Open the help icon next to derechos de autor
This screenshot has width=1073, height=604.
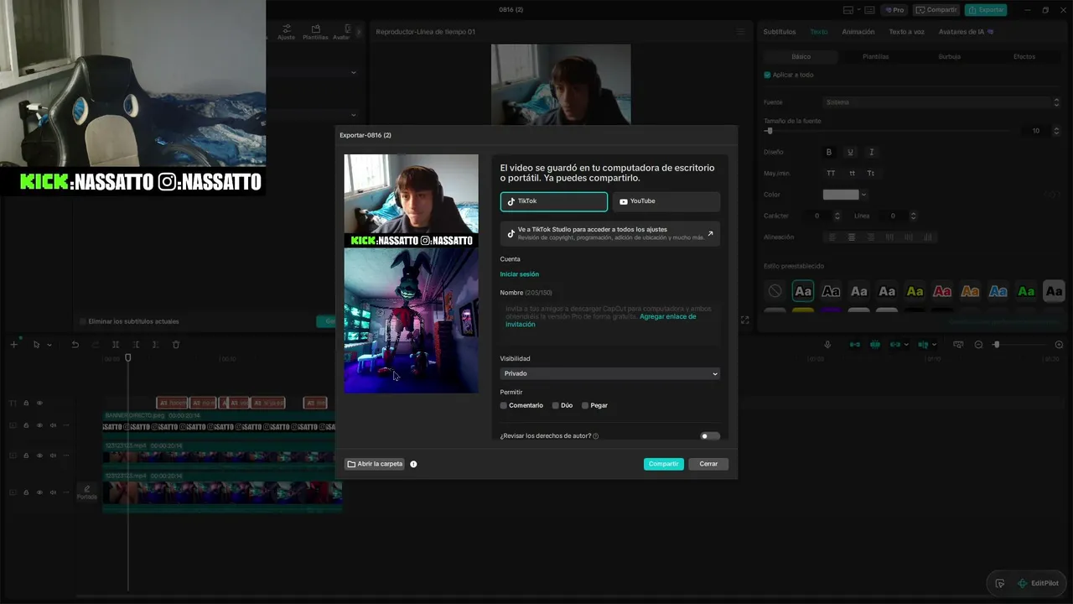[595, 436]
